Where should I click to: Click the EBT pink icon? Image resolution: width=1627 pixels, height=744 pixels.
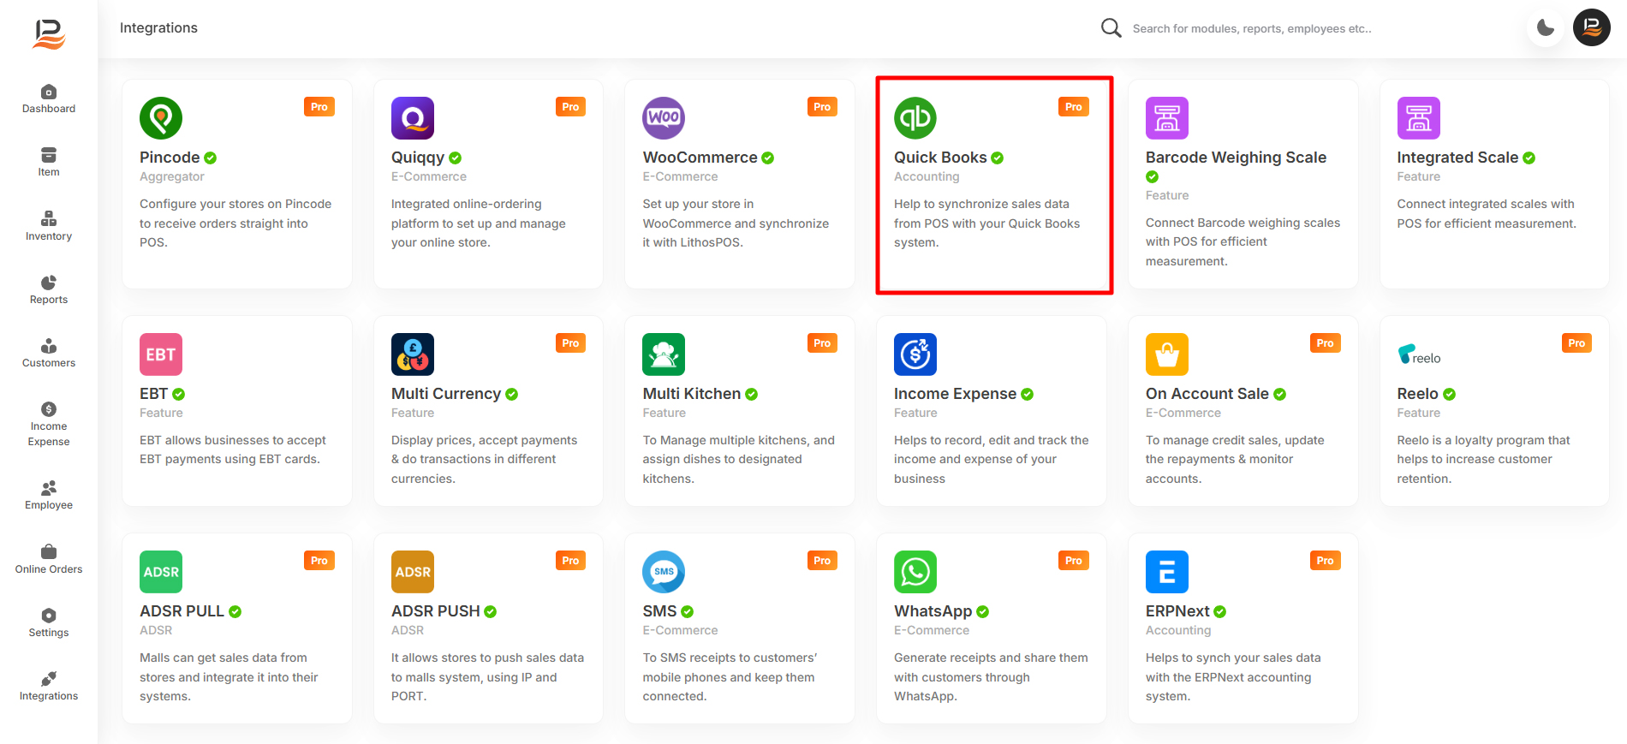point(161,354)
